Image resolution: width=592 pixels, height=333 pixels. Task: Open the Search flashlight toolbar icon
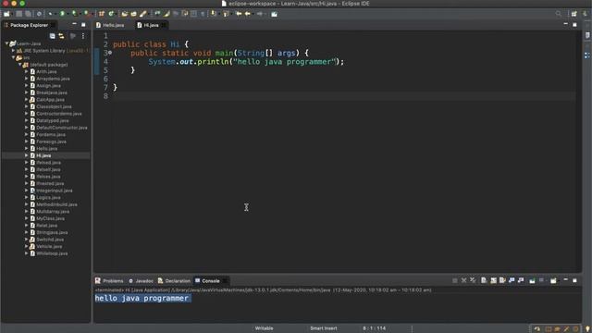143,14
